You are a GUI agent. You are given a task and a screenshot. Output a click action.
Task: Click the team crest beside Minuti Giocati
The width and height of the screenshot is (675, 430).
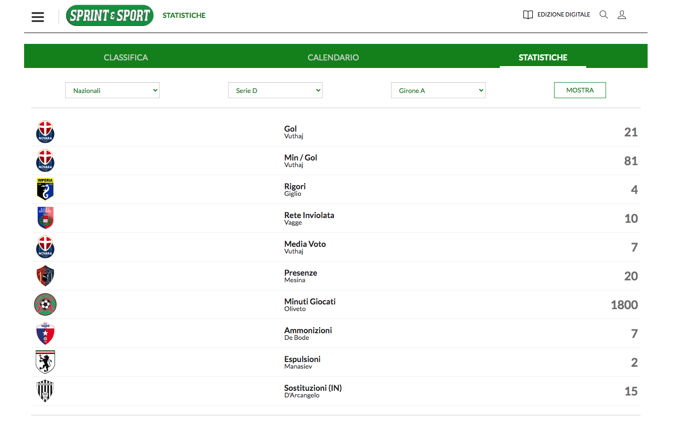coord(45,304)
